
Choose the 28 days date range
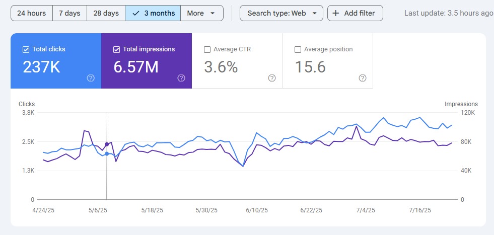click(106, 13)
